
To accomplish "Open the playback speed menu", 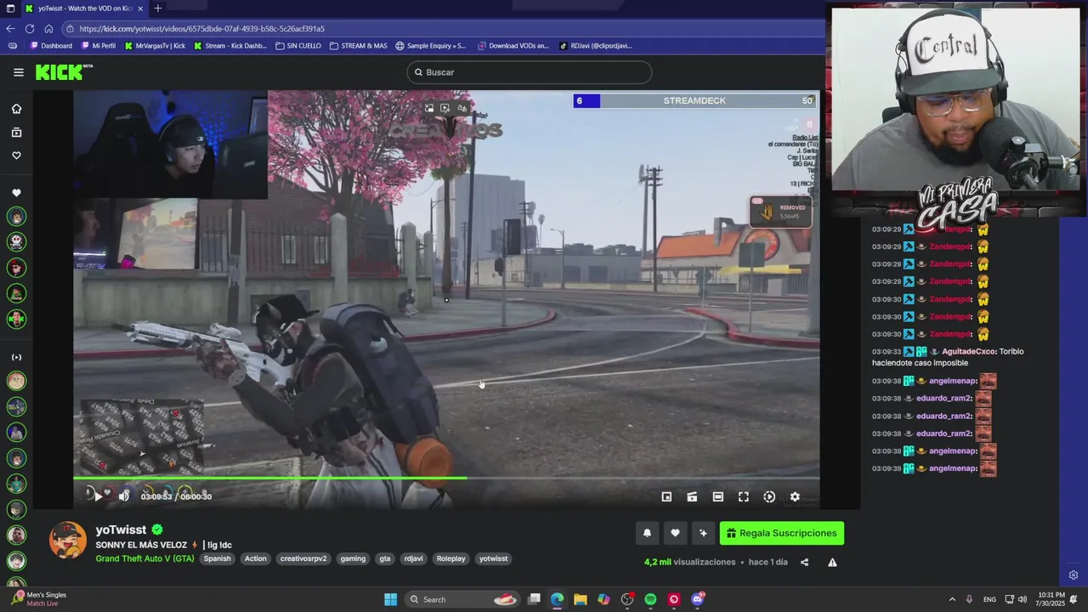I will (769, 496).
